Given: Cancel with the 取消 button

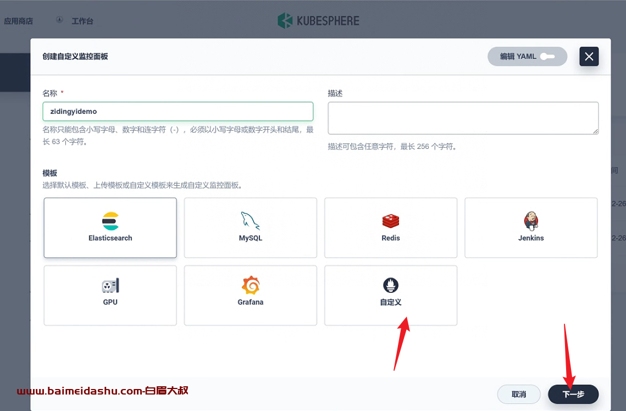Looking at the screenshot, I should 519,394.
